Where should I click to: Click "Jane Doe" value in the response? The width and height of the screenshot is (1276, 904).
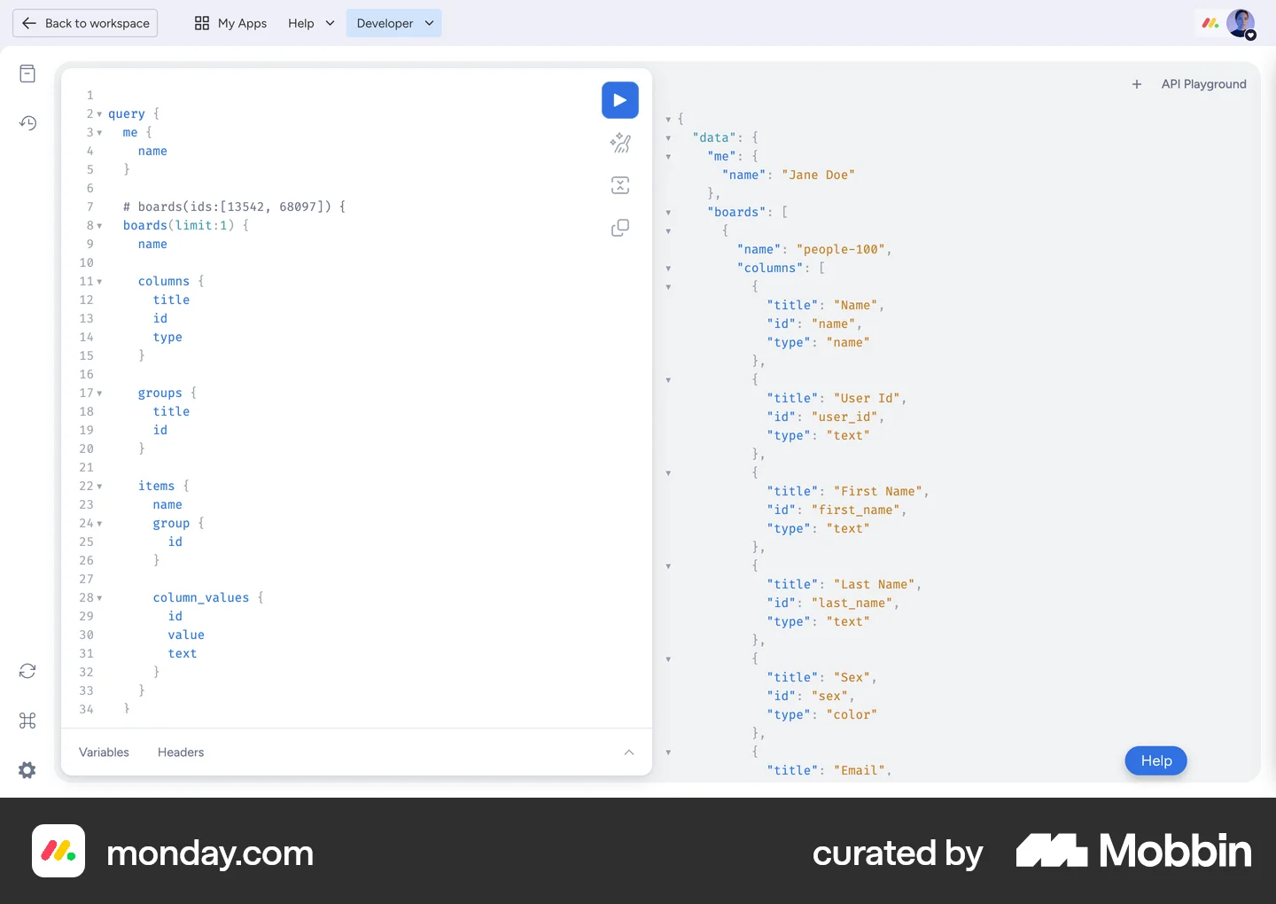818,175
